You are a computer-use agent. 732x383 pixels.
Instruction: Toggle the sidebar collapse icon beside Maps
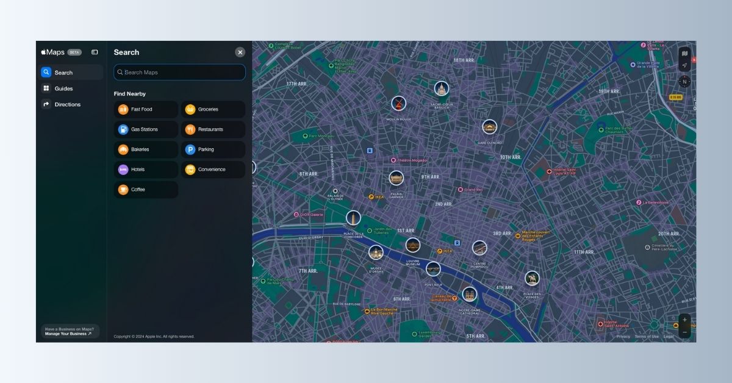[x=95, y=52]
